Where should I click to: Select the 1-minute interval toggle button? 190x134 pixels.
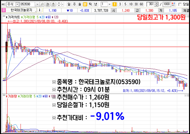coord(115,4)
